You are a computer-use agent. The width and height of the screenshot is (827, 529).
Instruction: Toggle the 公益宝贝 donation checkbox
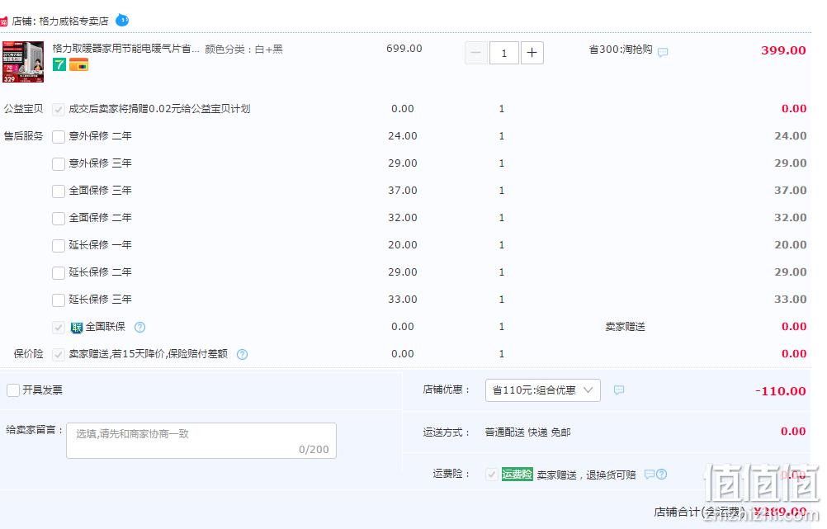[59, 109]
